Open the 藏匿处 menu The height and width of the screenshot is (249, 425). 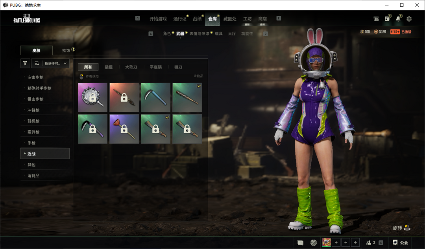230,19
